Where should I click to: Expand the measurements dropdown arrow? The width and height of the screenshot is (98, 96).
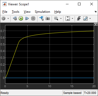point(90,18)
